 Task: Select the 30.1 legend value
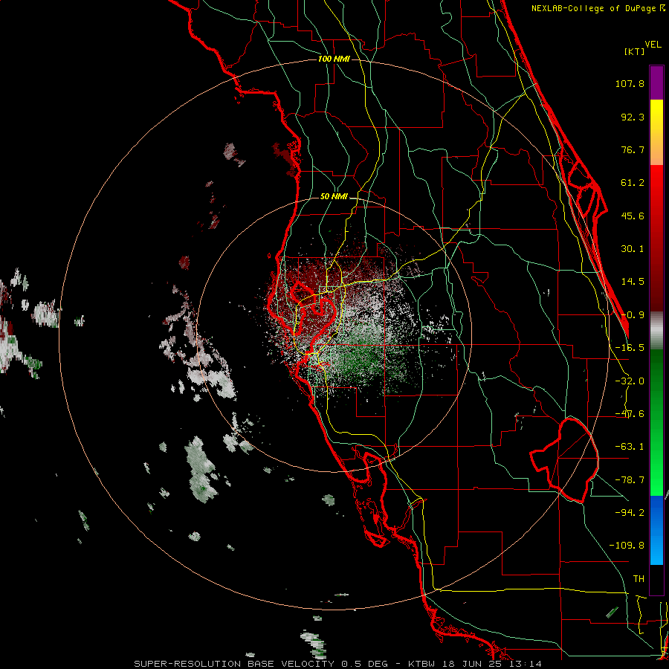tap(633, 249)
